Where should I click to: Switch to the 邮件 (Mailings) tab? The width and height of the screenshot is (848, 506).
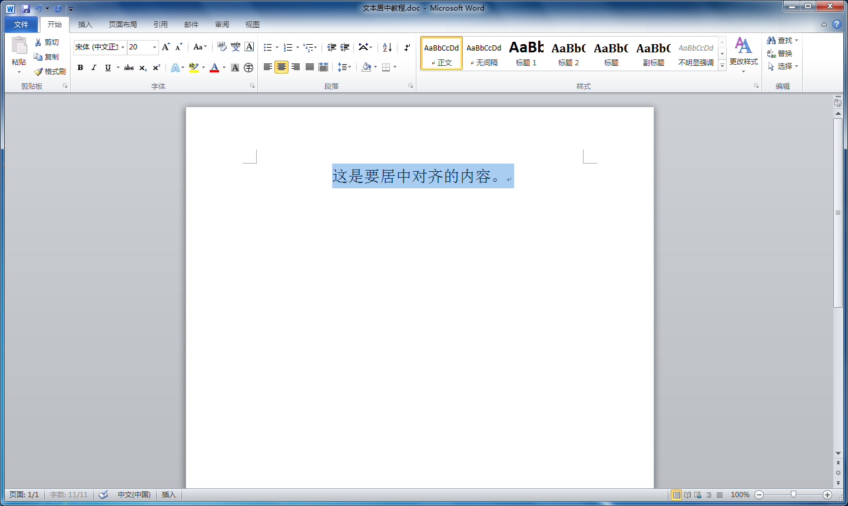pos(191,25)
